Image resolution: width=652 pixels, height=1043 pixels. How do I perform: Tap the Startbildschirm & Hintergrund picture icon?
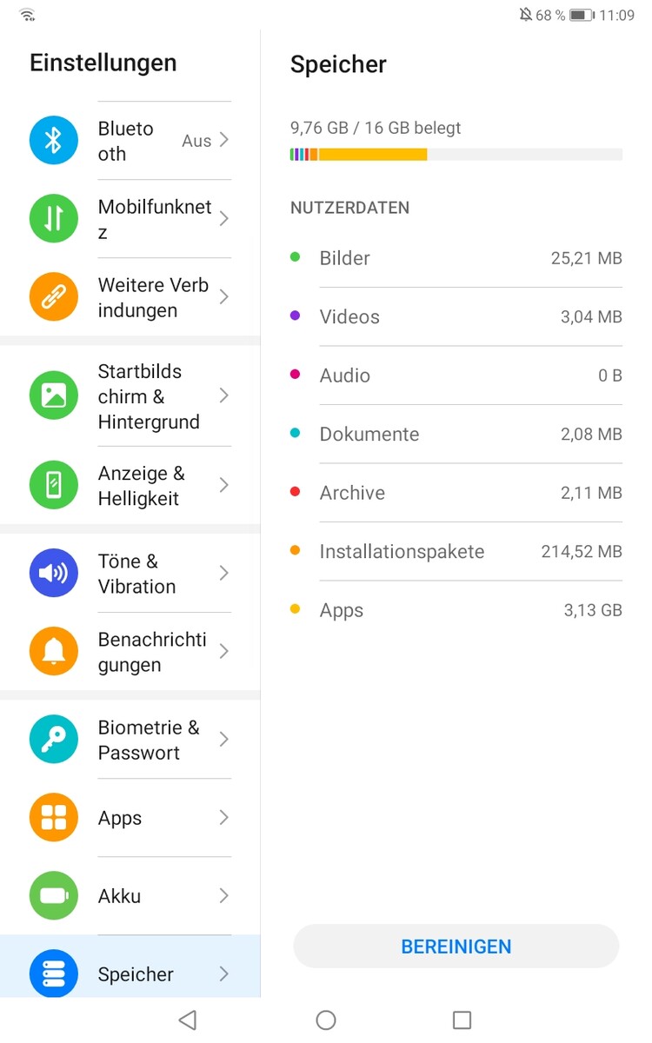pyautogui.click(x=54, y=395)
